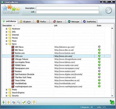Click into the Description input field
116x109 pixels.
[x=68, y=8]
